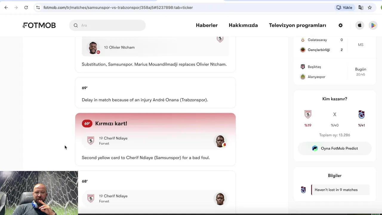Viewport: 382px width, 215px height.
Task: Open the settings gear icon
Action: [x=341, y=25]
